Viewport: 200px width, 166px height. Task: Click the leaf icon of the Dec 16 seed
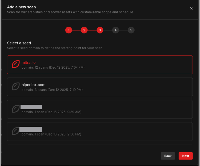[16, 109]
